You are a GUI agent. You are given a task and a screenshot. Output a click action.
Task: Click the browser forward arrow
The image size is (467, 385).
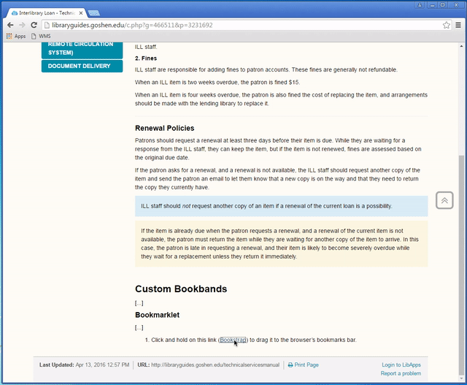tap(22, 25)
